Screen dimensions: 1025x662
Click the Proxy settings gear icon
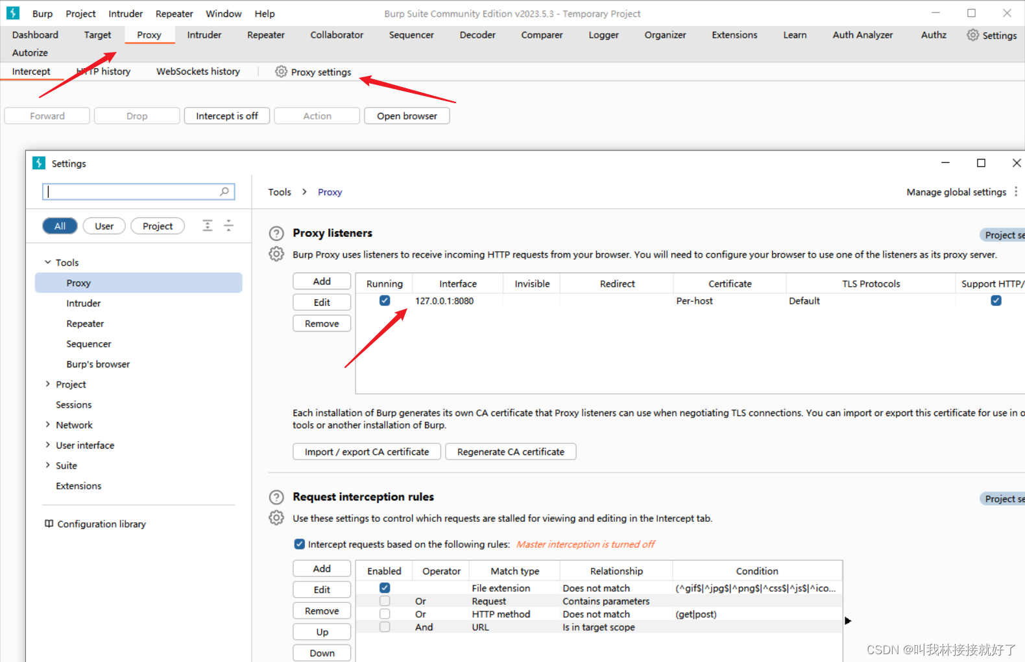click(281, 71)
